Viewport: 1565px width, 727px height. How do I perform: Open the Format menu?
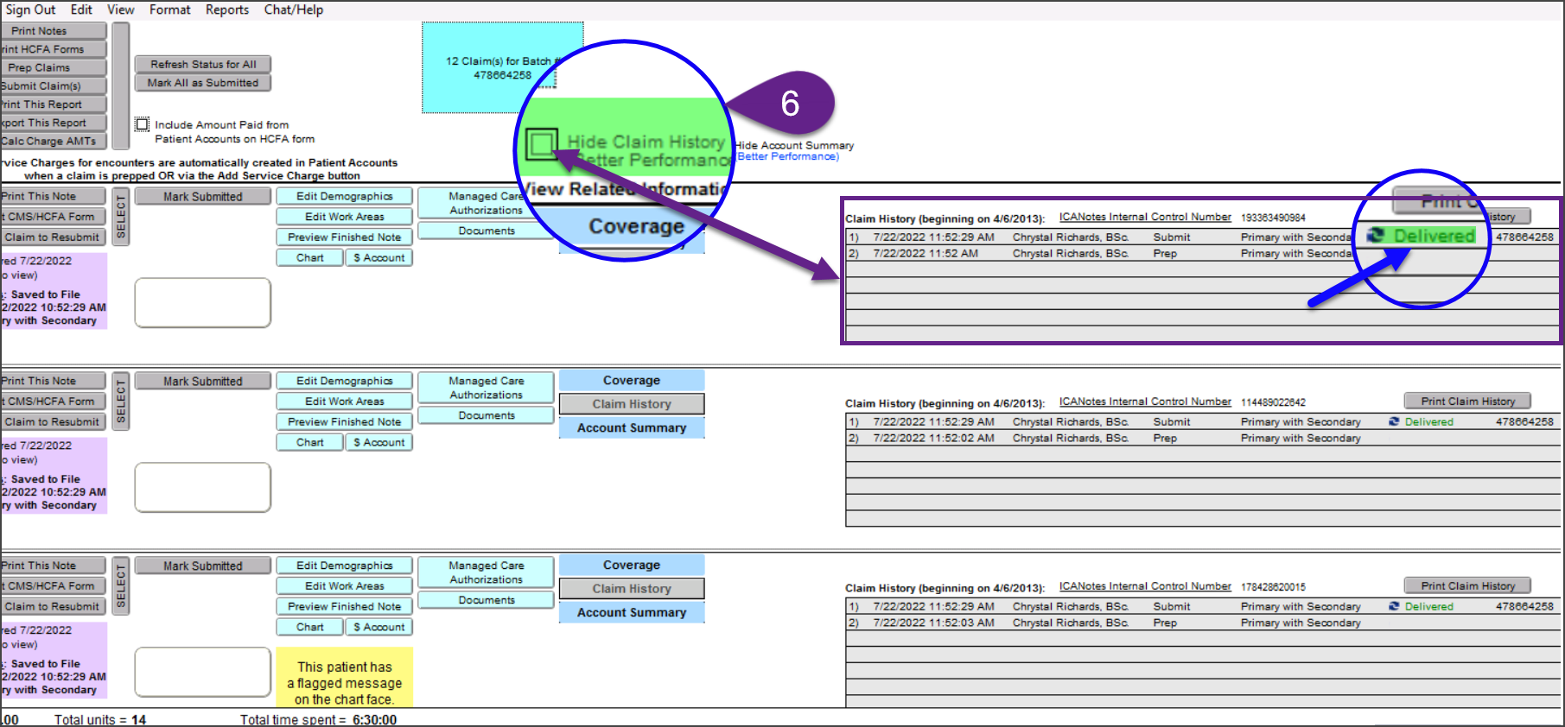[x=169, y=9]
